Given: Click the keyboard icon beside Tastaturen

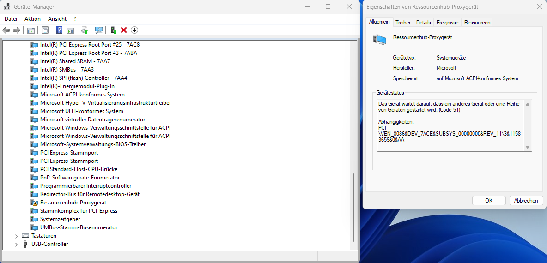Looking at the screenshot, I should pos(25,236).
